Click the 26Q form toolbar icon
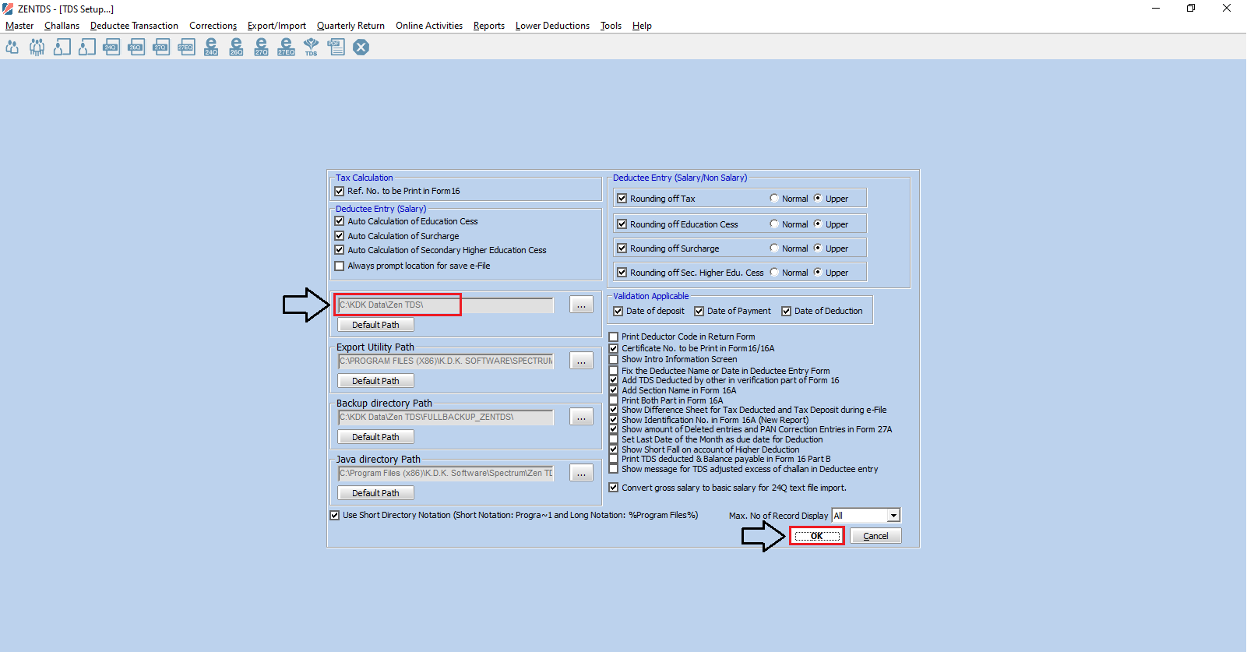 tap(136, 47)
